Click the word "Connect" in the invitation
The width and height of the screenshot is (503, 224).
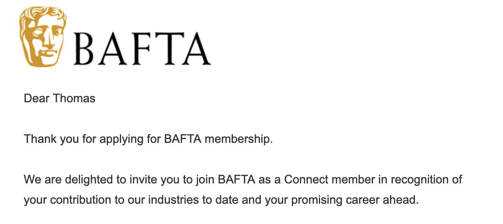pyautogui.click(x=306, y=180)
